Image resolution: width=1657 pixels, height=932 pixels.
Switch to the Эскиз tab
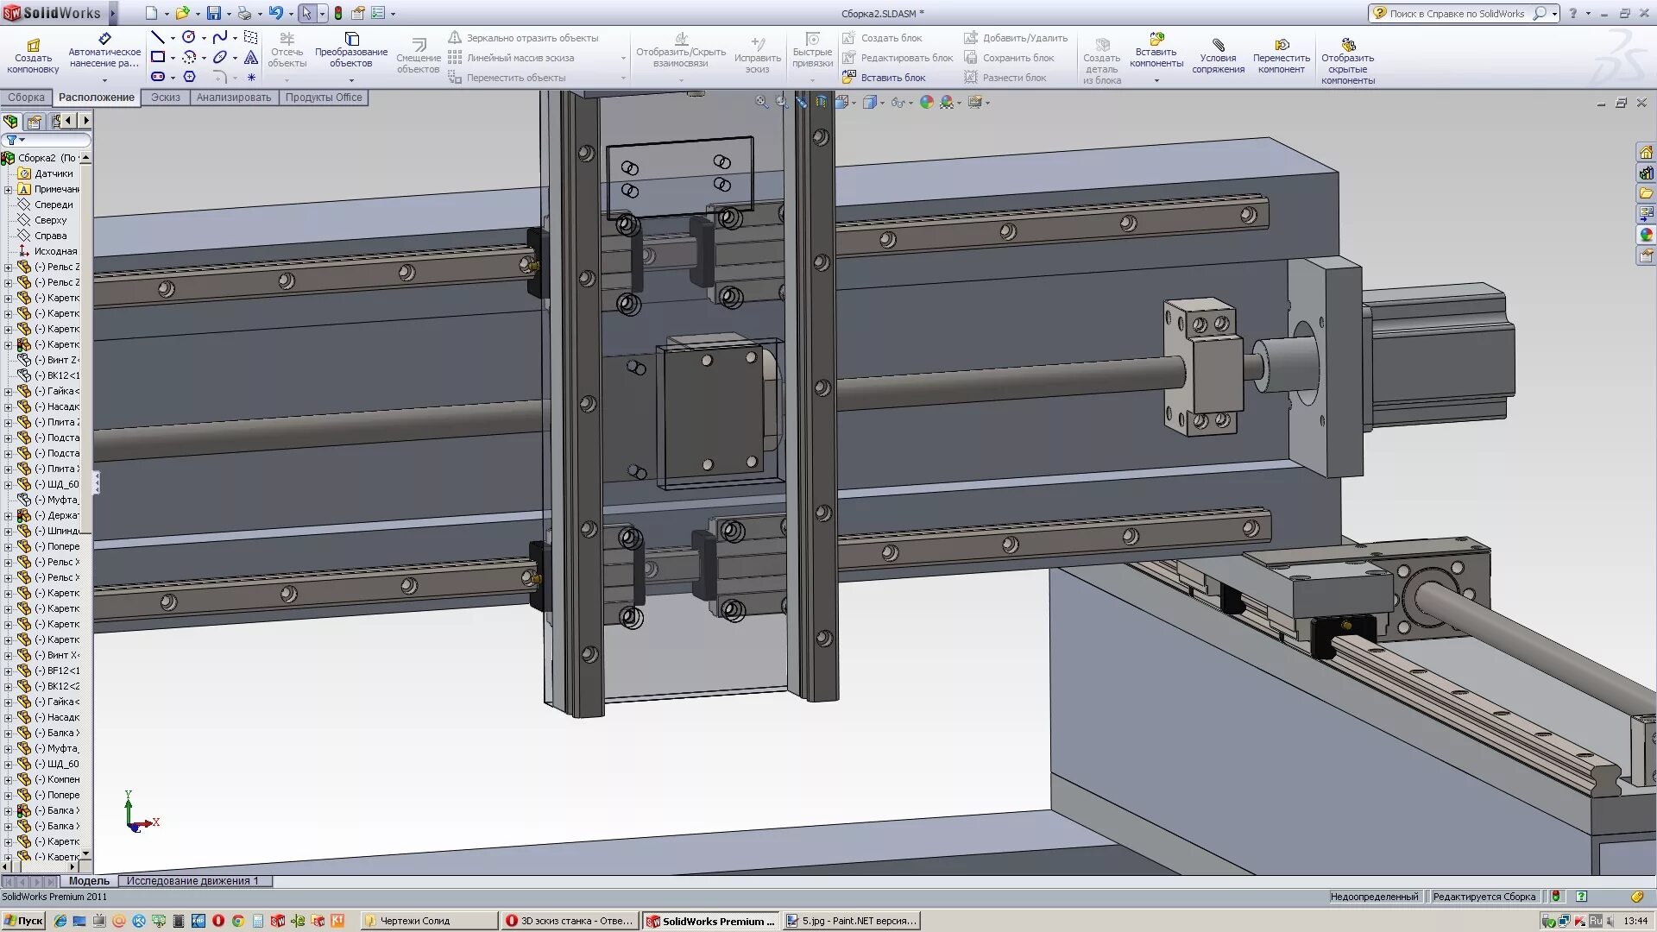(x=165, y=98)
